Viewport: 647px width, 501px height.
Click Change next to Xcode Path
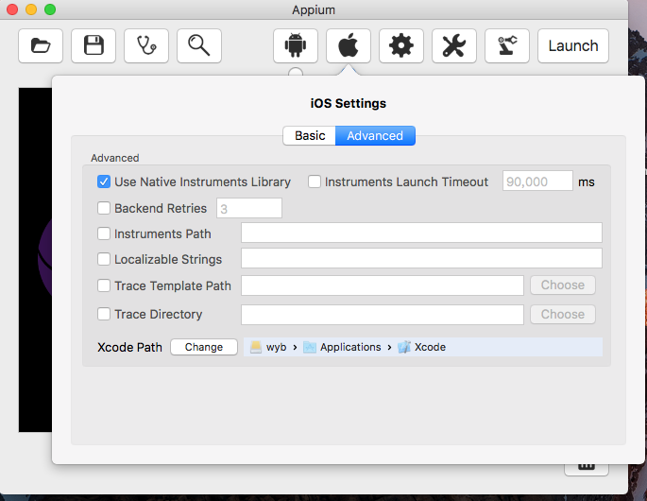204,347
